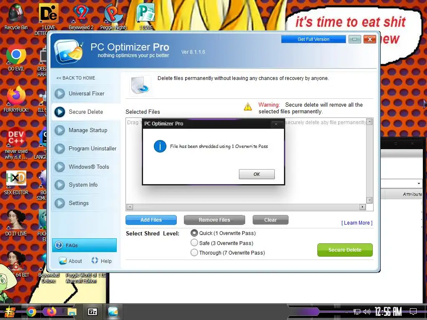Viewport: 427px width, 320px height.
Task: Click the PC Optimizer Pro logo icon
Action: click(x=68, y=51)
